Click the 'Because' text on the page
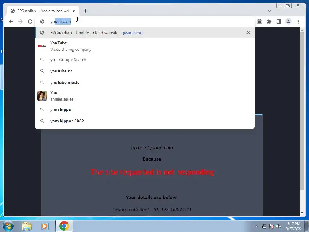The image size is (309, 232). (152, 159)
